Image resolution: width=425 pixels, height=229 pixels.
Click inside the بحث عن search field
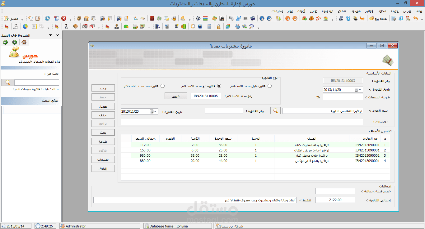(36, 82)
